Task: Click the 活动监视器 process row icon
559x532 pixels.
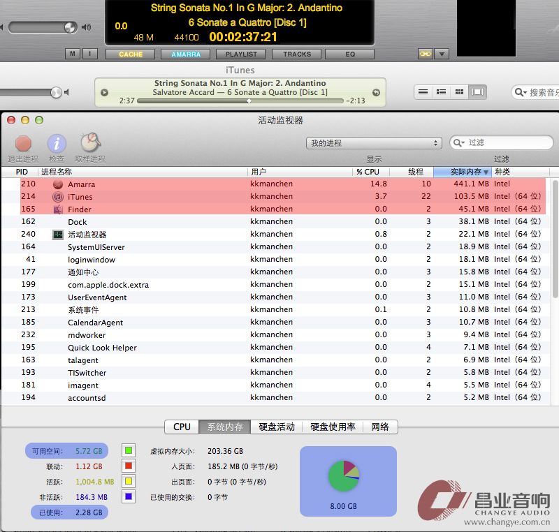Action: pos(58,235)
